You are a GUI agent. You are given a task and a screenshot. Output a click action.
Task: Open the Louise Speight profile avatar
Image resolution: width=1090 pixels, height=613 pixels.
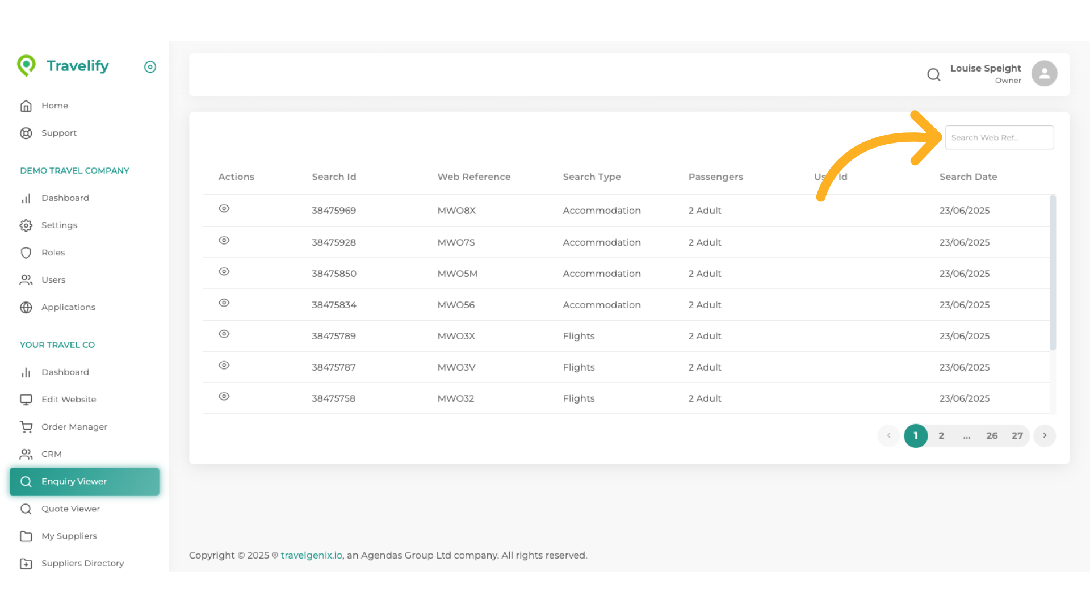click(x=1044, y=74)
